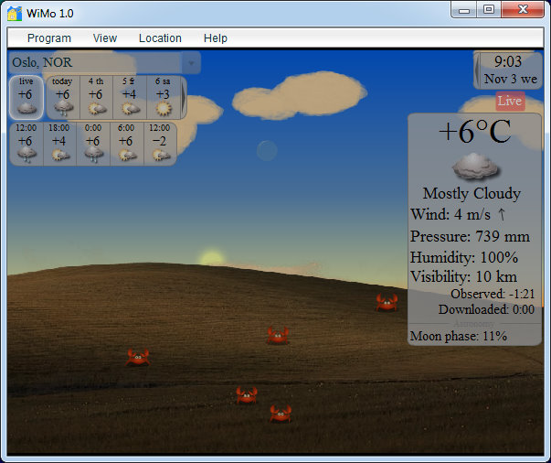551x463 pixels.
Task: Click the crab in the hill's center
Action: coord(278,335)
